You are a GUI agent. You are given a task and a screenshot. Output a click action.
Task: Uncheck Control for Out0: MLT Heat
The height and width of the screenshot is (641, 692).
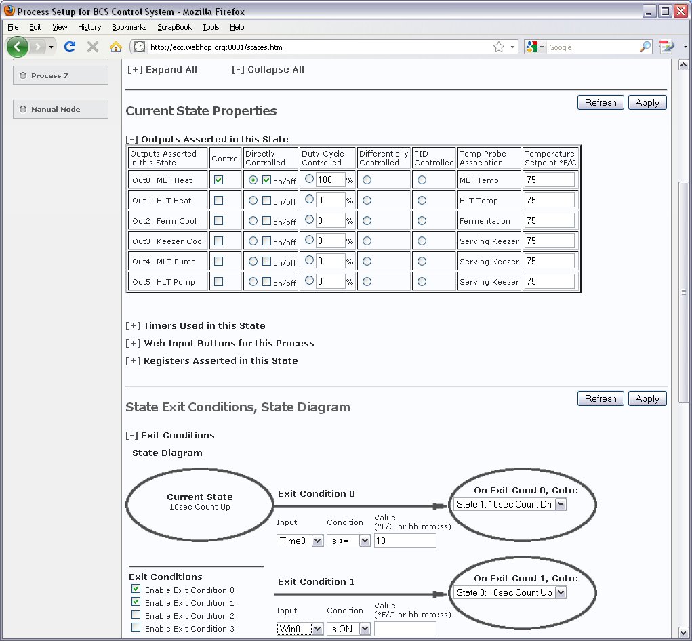tap(218, 180)
